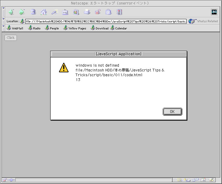Go back with the Back arrow icon
Image resolution: width=222 pixels, height=184 pixels.
pos(11,12)
